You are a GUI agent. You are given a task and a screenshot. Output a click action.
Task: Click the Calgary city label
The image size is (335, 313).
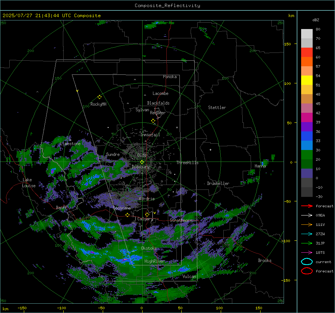[145, 219]
